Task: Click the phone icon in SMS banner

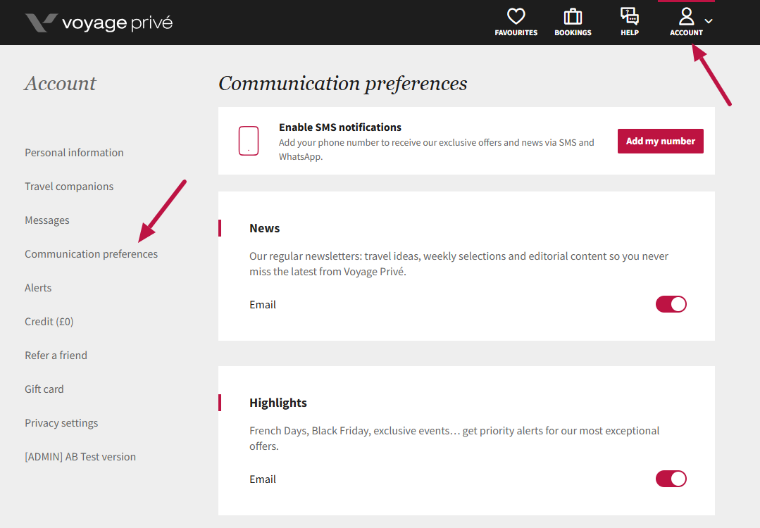Action: (249, 141)
